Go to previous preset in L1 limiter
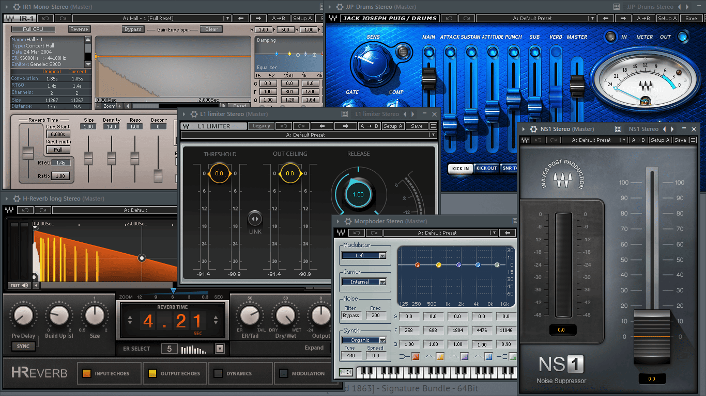This screenshot has height=396, width=706. [x=321, y=126]
